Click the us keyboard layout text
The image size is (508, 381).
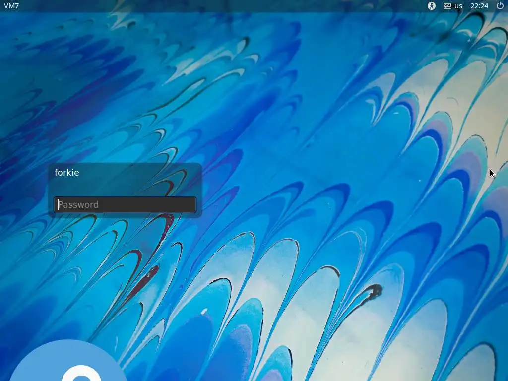click(x=458, y=6)
